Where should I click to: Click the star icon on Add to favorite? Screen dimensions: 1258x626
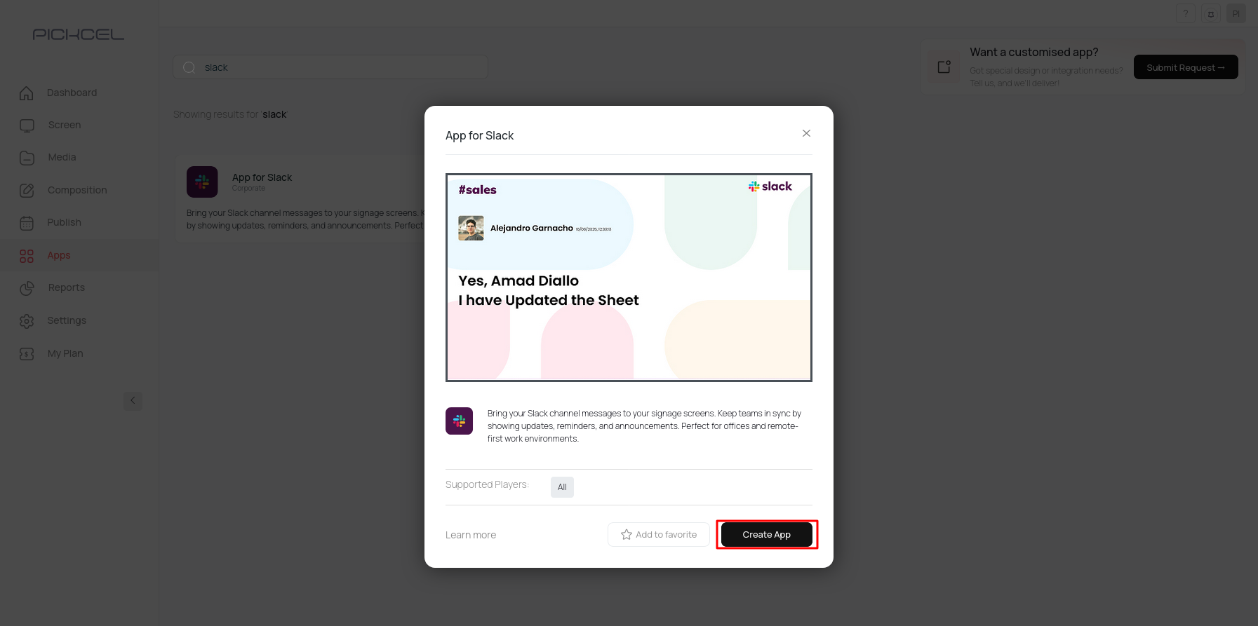(x=627, y=534)
